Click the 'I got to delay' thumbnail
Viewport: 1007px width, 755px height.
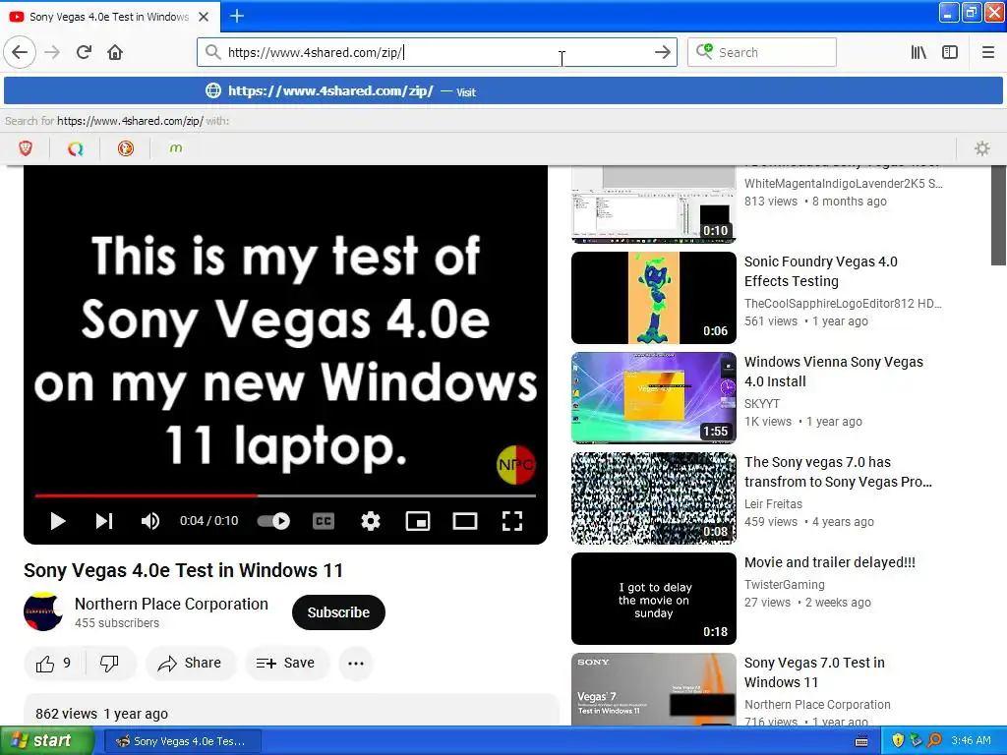[x=654, y=599]
